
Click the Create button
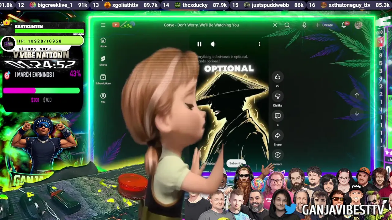pyautogui.click(x=324, y=25)
